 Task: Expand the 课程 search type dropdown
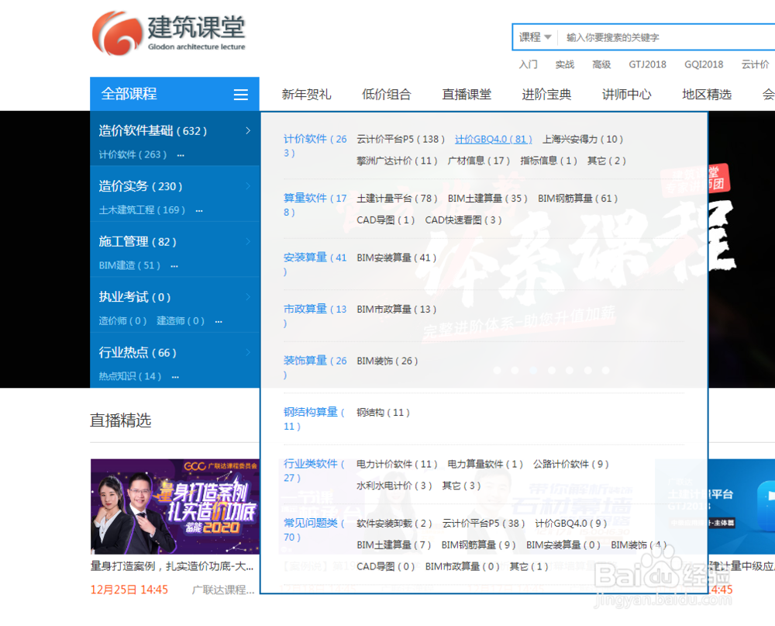[x=535, y=37]
